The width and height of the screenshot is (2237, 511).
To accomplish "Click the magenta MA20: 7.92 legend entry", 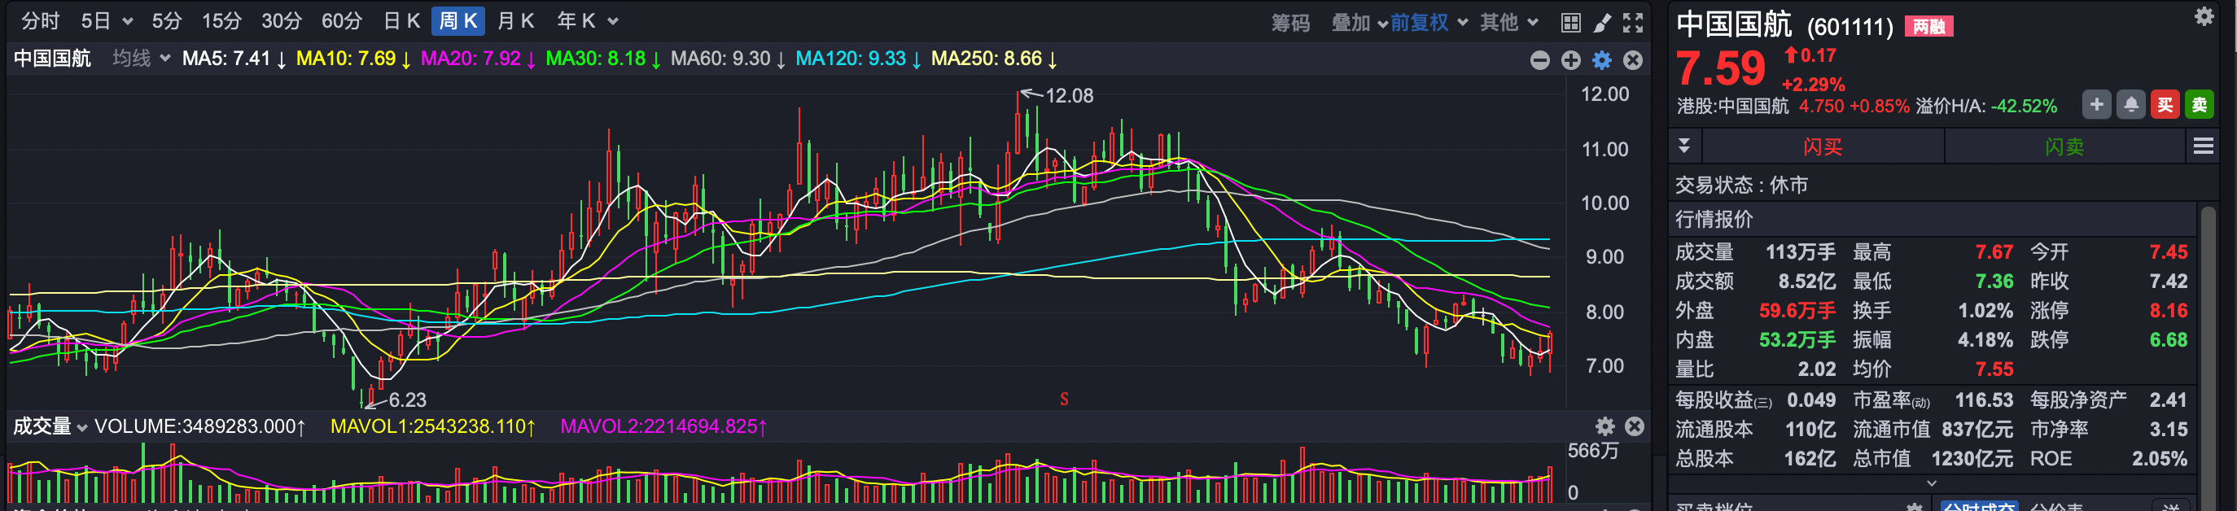I will pyautogui.click(x=479, y=58).
